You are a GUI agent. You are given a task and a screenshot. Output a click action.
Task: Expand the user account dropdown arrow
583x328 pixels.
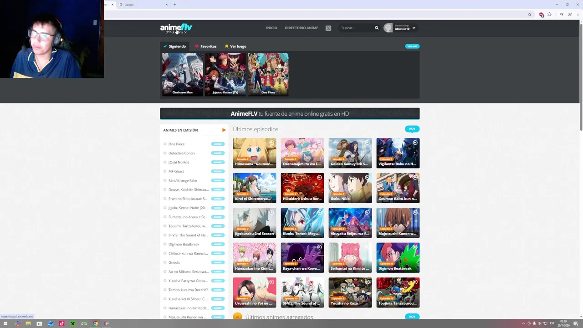tap(414, 28)
